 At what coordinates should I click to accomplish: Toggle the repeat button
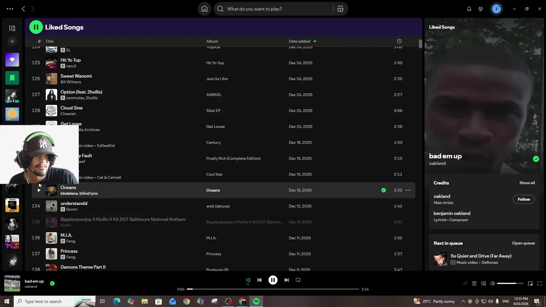298,280
